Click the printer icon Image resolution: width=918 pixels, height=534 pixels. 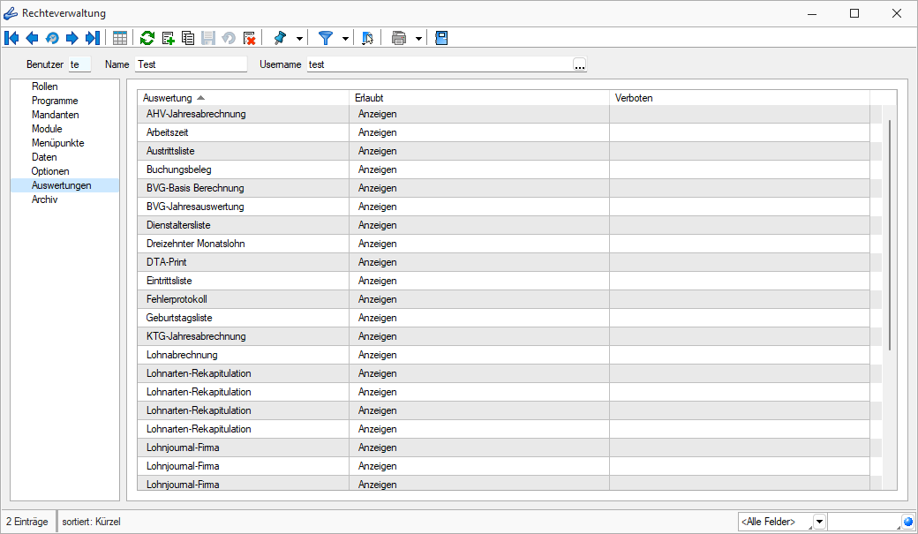pos(399,38)
